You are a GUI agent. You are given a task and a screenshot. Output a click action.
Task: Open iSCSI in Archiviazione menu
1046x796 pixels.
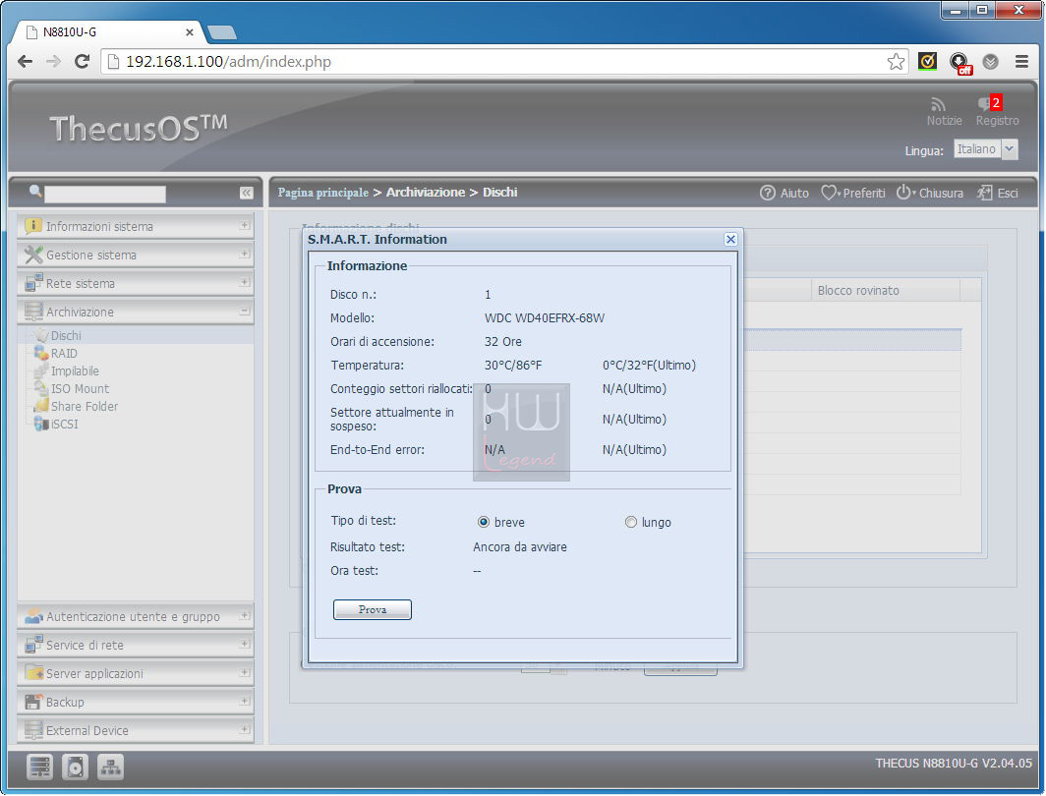click(64, 424)
